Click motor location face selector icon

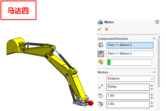point(101,45)
